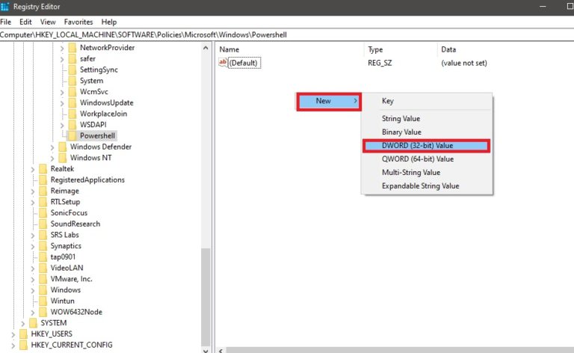Choose DWORD (32-bit) Value from context menu
Screen dimensions: 574x353
tap(425, 146)
